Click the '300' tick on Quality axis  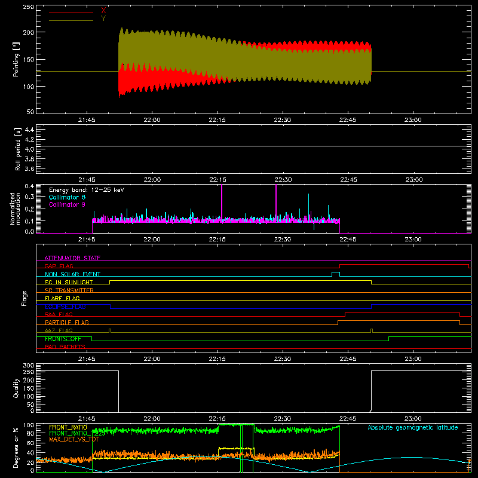29,366
